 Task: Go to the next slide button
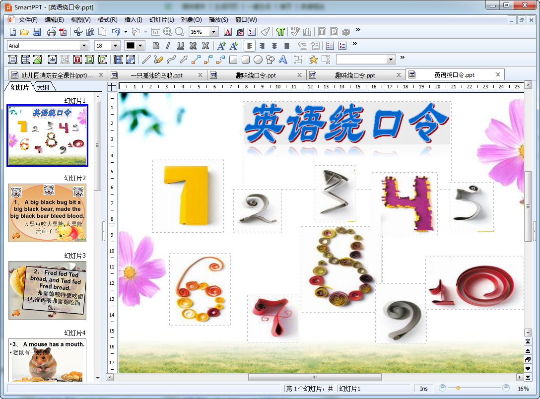(528, 369)
